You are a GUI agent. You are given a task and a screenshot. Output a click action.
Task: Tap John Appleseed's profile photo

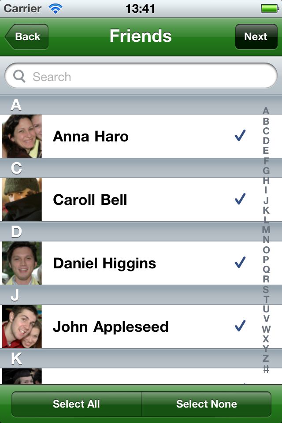(22, 327)
